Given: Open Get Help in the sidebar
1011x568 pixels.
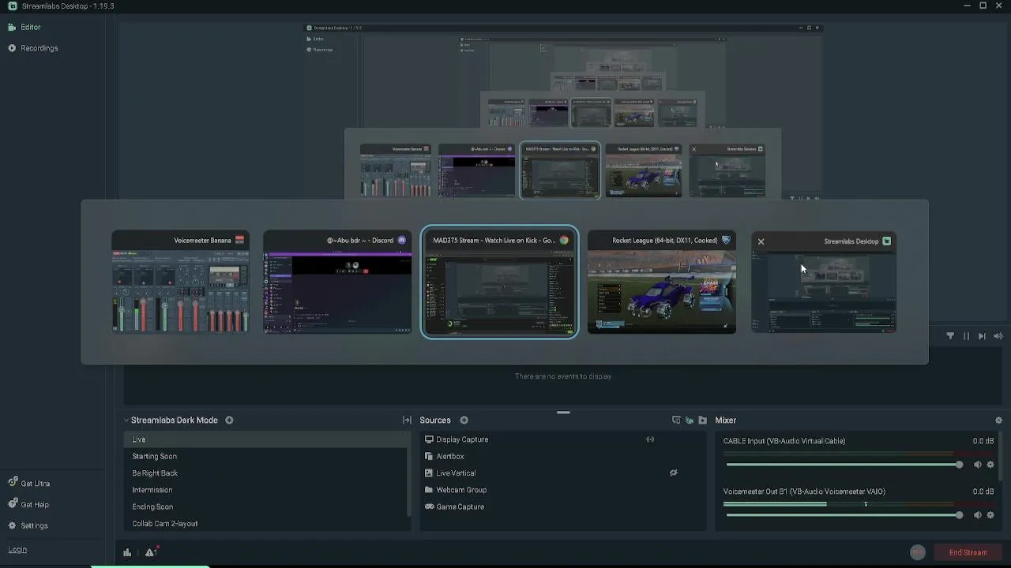Looking at the screenshot, I should [28, 505].
